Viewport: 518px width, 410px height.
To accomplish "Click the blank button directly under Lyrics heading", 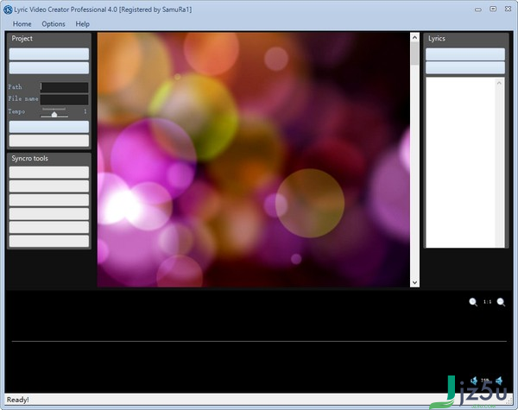I will (x=465, y=54).
